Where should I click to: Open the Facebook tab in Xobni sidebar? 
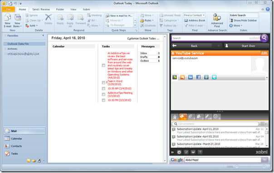point(198,77)
